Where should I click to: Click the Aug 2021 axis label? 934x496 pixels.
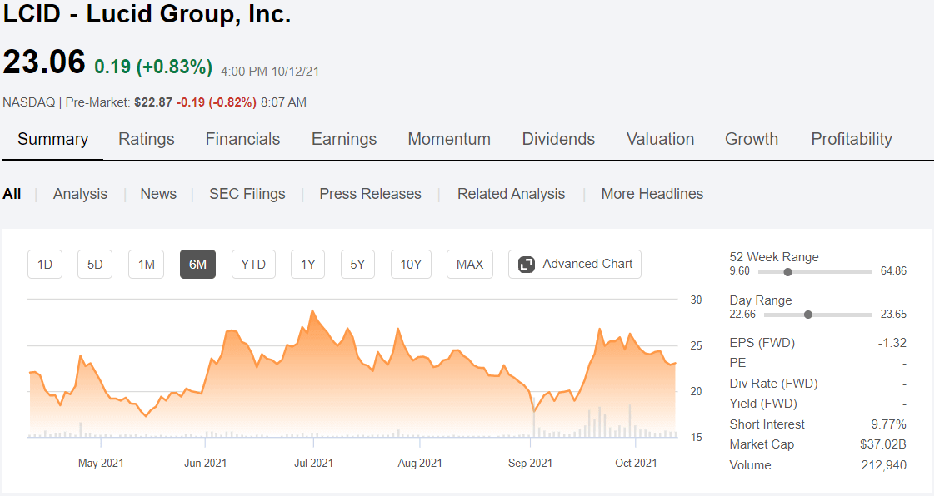(420, 463)
